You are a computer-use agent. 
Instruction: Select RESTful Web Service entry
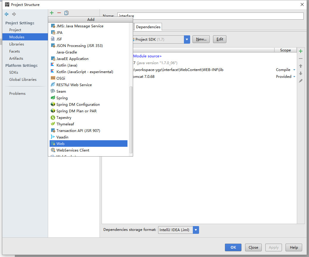(89, 85)
